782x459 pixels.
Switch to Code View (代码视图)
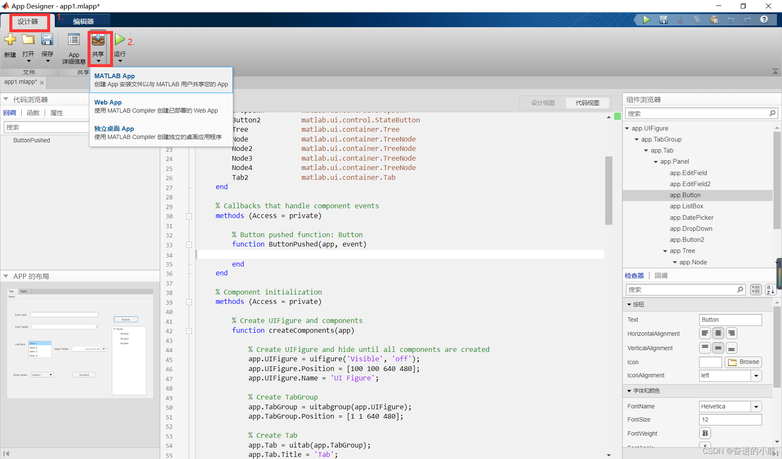587,103
